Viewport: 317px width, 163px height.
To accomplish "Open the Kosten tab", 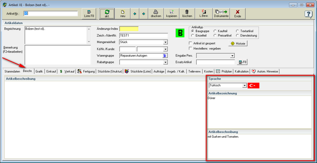I will point(208,71).
